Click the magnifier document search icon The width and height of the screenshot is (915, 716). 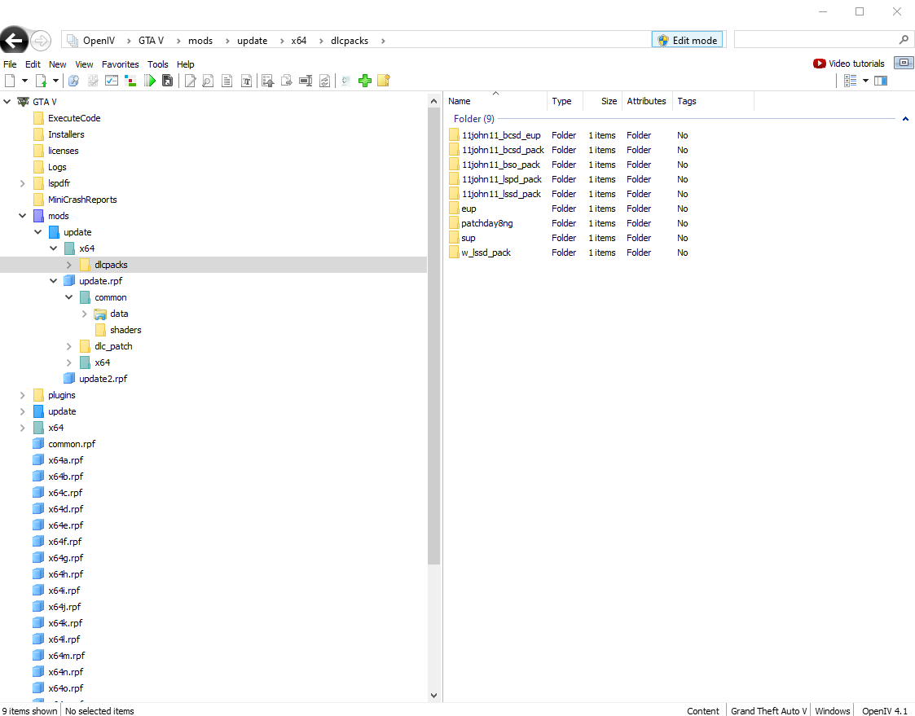click(208, 81)
